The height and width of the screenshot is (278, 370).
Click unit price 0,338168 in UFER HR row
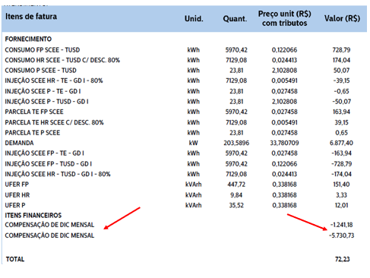point(284,195)
